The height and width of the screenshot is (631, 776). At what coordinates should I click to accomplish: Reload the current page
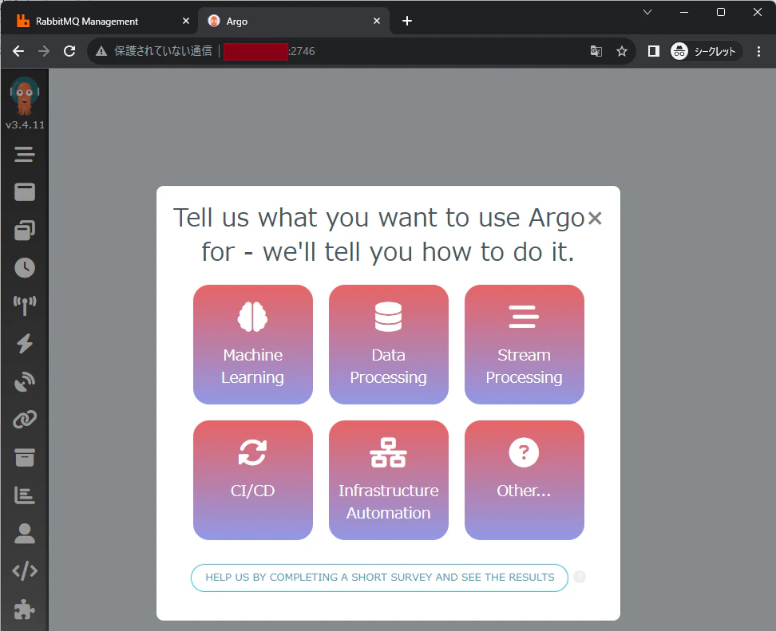pos(69,51)
